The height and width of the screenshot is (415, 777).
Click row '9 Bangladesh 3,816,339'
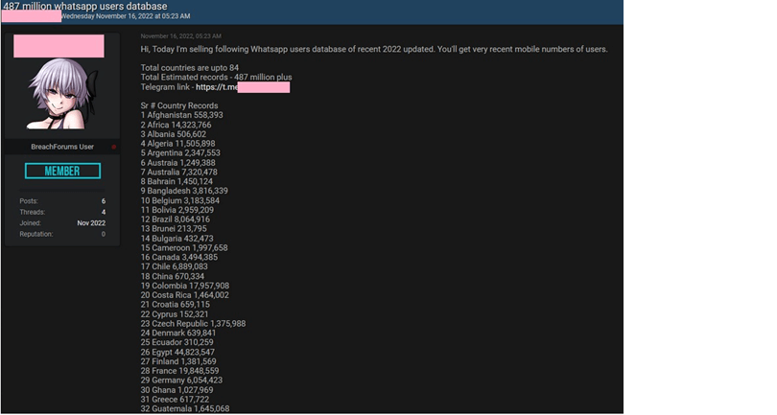[184, 191]
